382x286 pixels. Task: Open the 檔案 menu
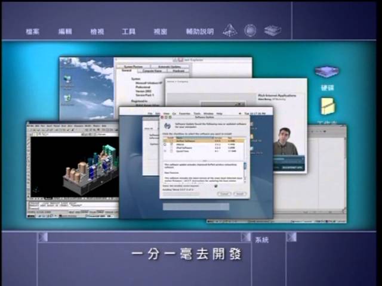coord(33,31)
